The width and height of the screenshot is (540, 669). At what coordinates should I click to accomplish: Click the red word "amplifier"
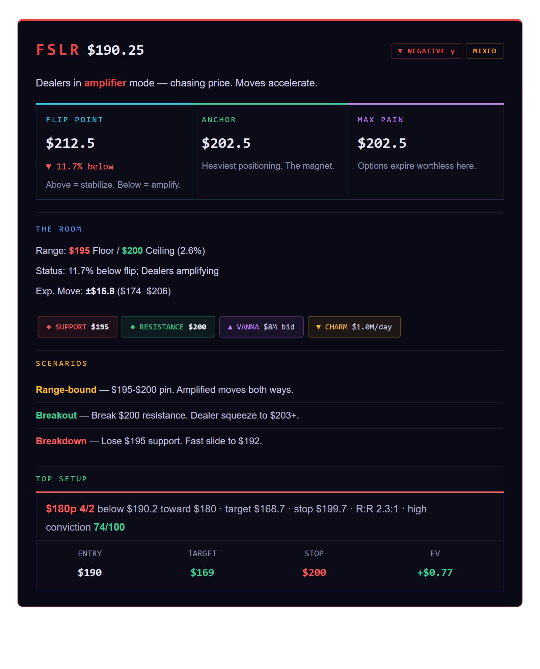[x=105, y=83]
